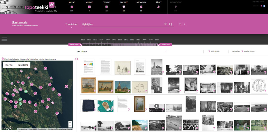
Task: Select the TEKSTIT menu label
Action: [124, 2]
